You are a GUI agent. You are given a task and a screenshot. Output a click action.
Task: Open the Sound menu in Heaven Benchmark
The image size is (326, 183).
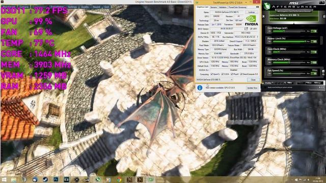96,7
